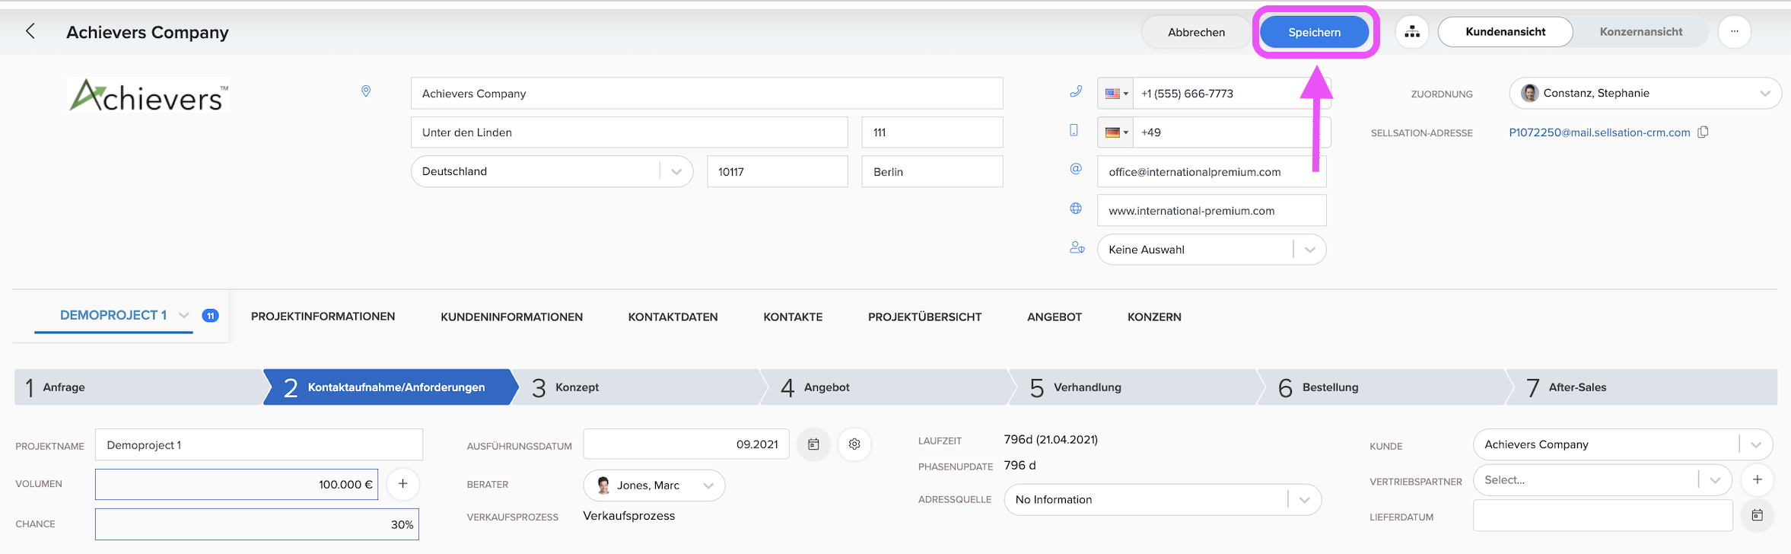Image resolution: width=1791 pixels, height=554 pixels.
Task: Go back using the left arrow icon
Action: pyautogui.click(x=30, y=31)
